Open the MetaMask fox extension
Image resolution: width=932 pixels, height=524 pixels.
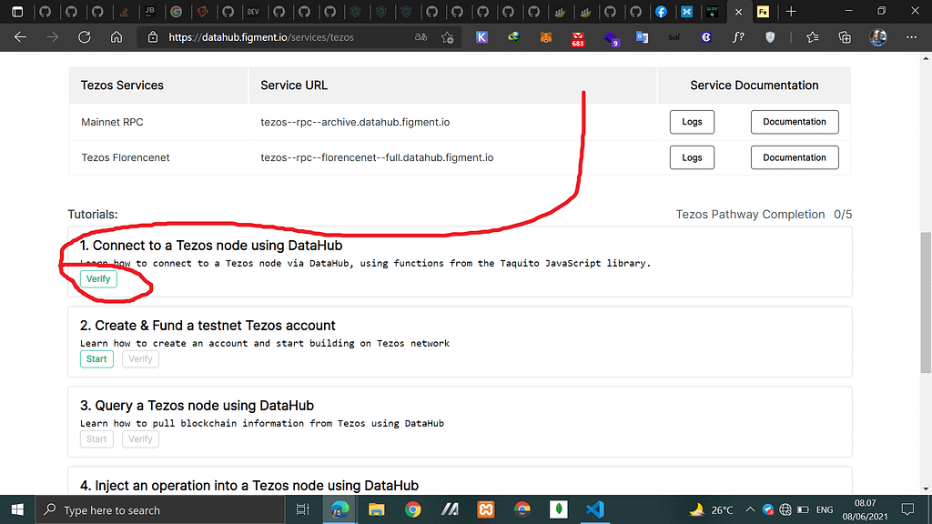(546, 37)
